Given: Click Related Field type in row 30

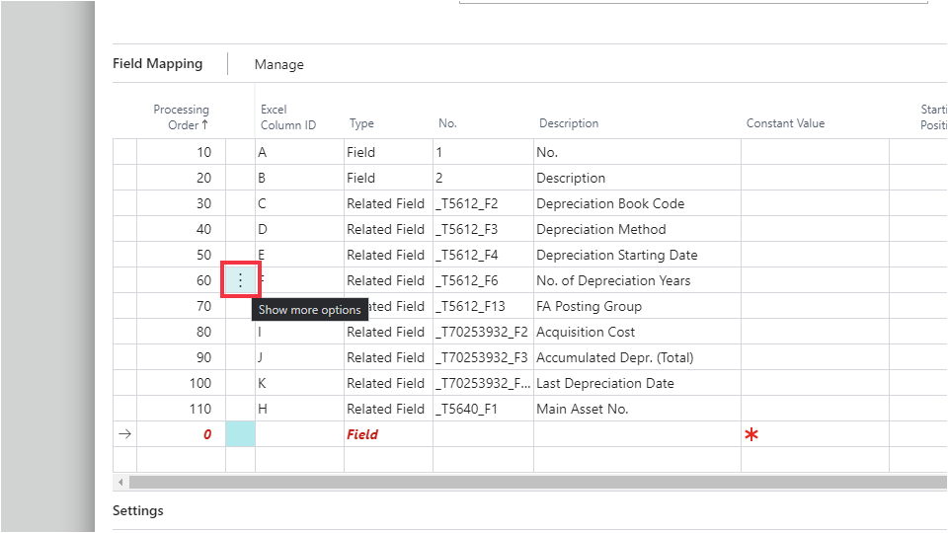Looking at the screenshot, I should [x=389, y=203].
